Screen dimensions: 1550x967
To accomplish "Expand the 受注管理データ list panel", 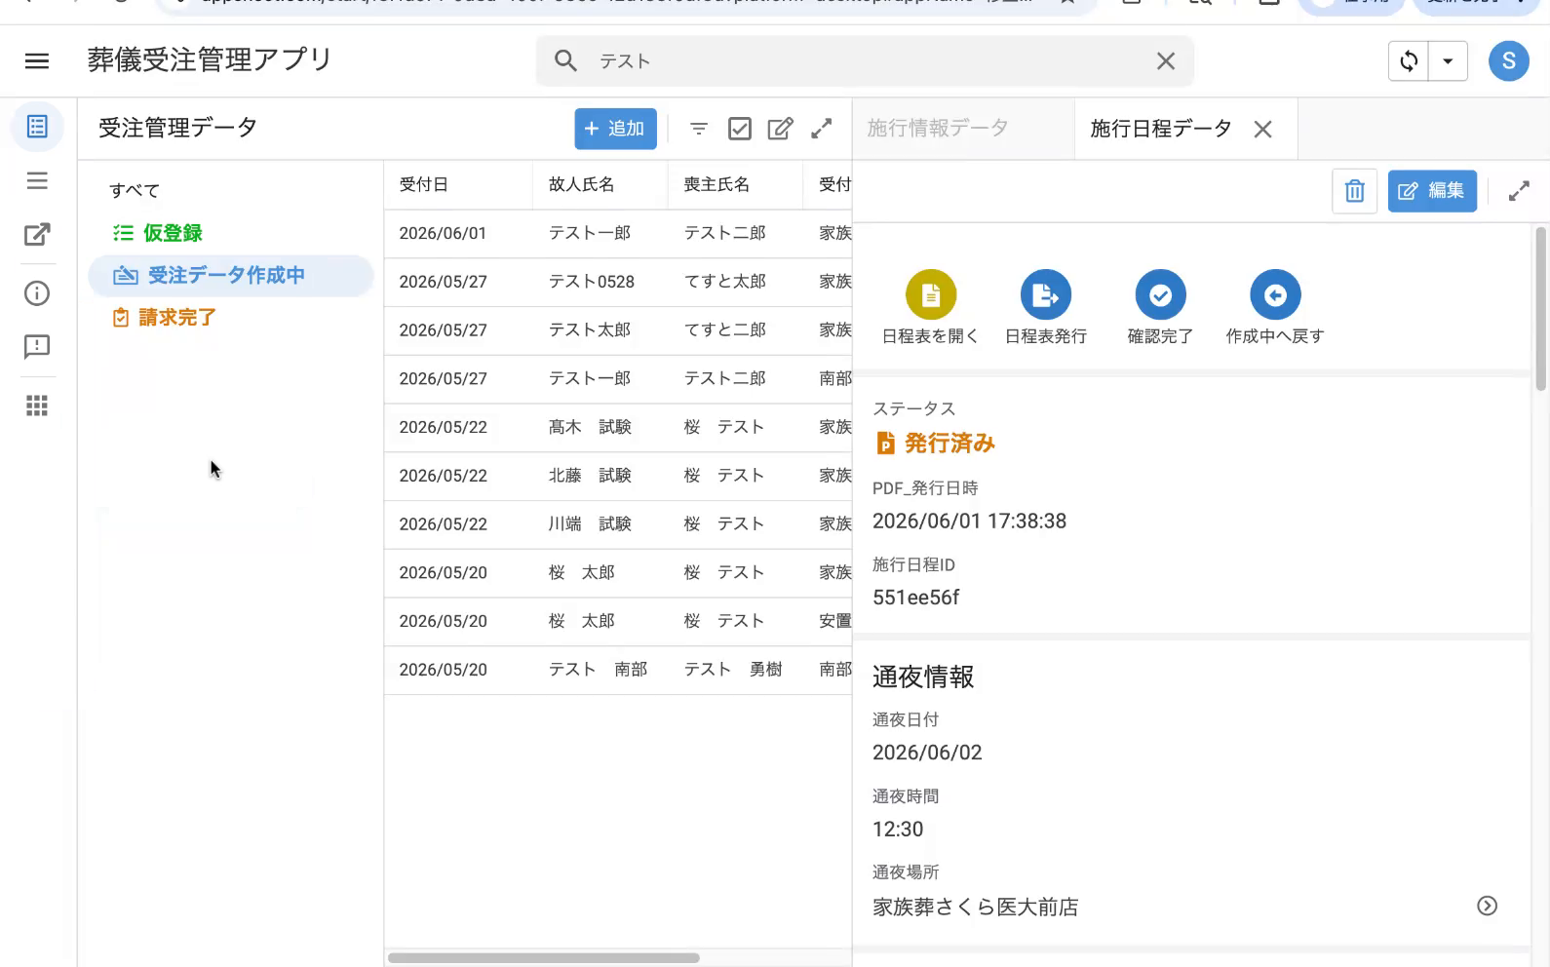I will click(822, 129).
